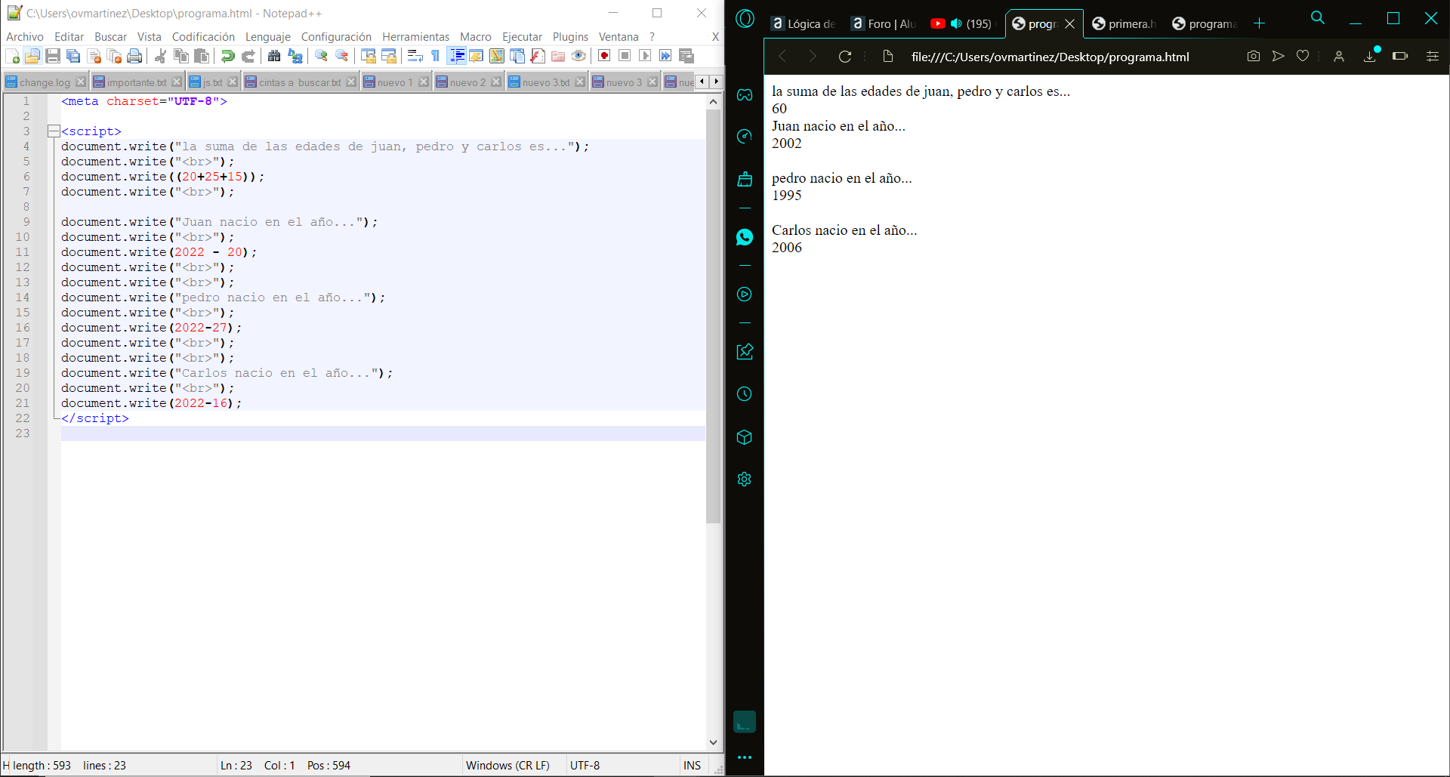Run macro multiple times button
Screen dimensions: 1450x777
665,56
